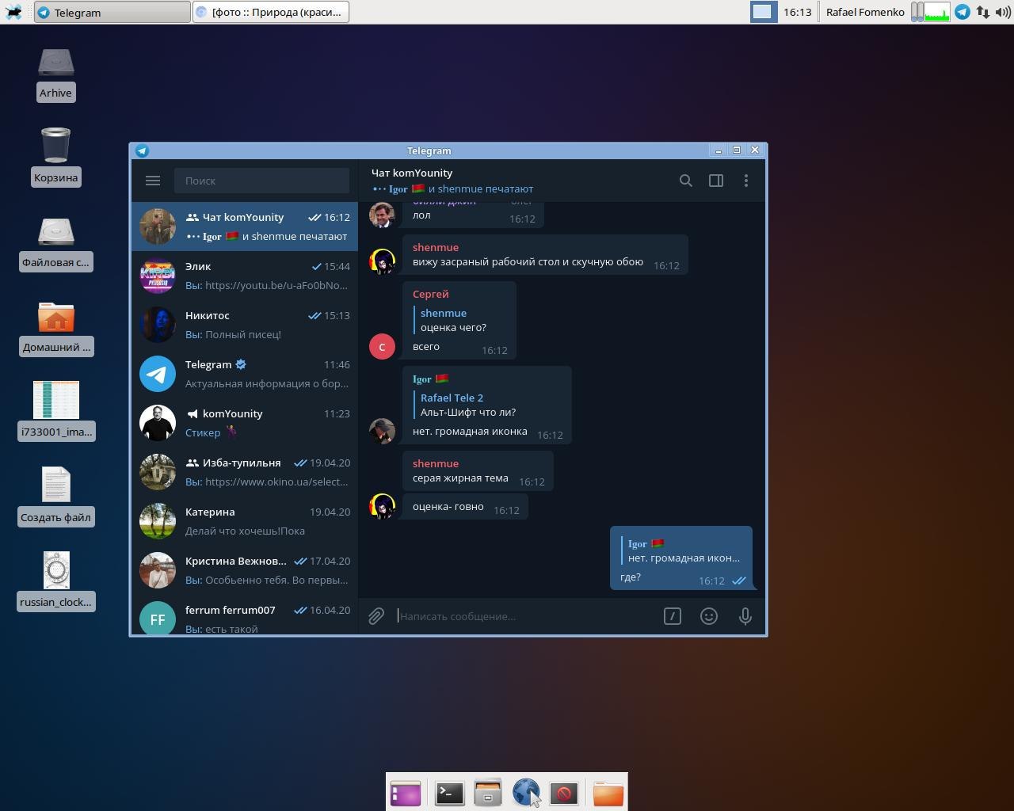Viewport: 1014px width, 811px height.
Task: Click shenmue avatar beside оценка- говно
Action: pyautogui.click(x=382, y=506)
